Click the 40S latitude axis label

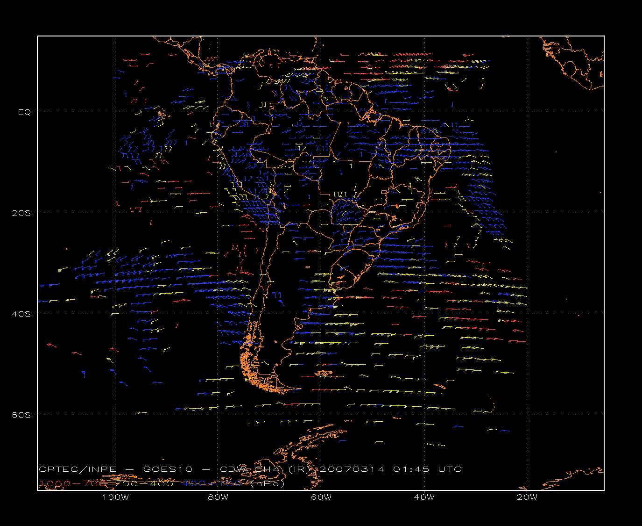(21, 314)
